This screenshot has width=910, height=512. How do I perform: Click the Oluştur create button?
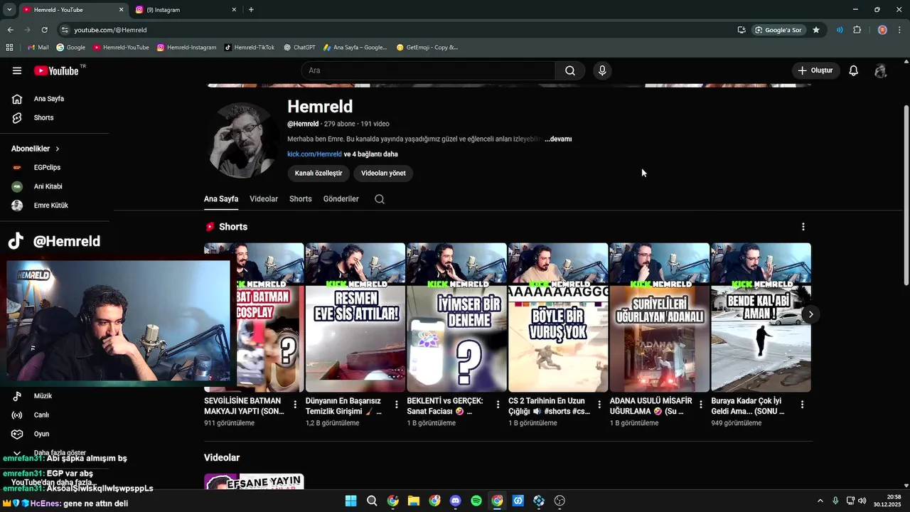(x=815, y=70)
